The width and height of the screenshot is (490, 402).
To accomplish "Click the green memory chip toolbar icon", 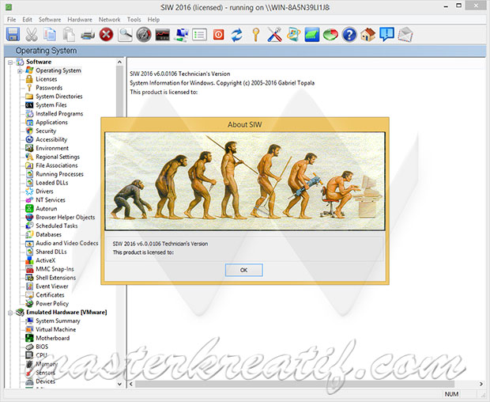I will tap(312, 34).
